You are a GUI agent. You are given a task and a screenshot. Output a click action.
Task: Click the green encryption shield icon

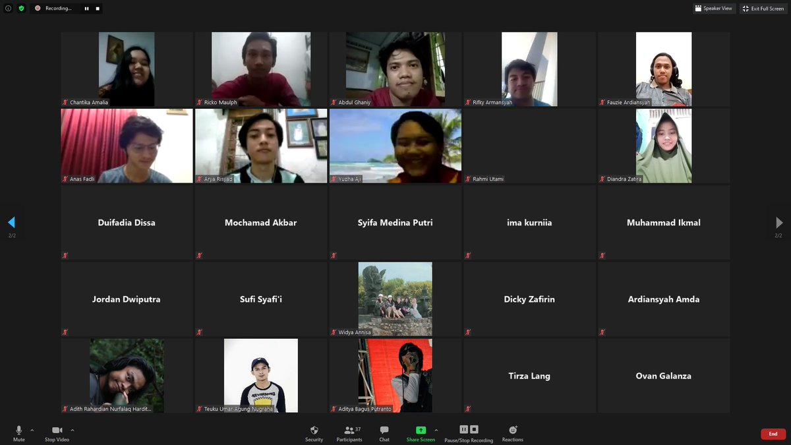pos(22,9)
